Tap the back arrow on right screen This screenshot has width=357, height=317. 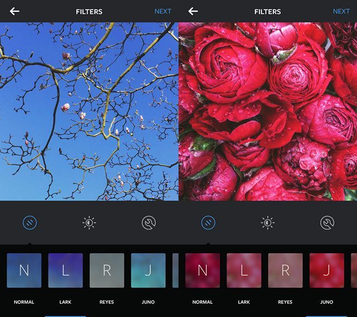[x=193, y=11]
